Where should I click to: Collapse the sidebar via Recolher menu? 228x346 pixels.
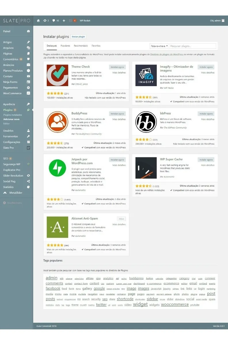(12, 203)
